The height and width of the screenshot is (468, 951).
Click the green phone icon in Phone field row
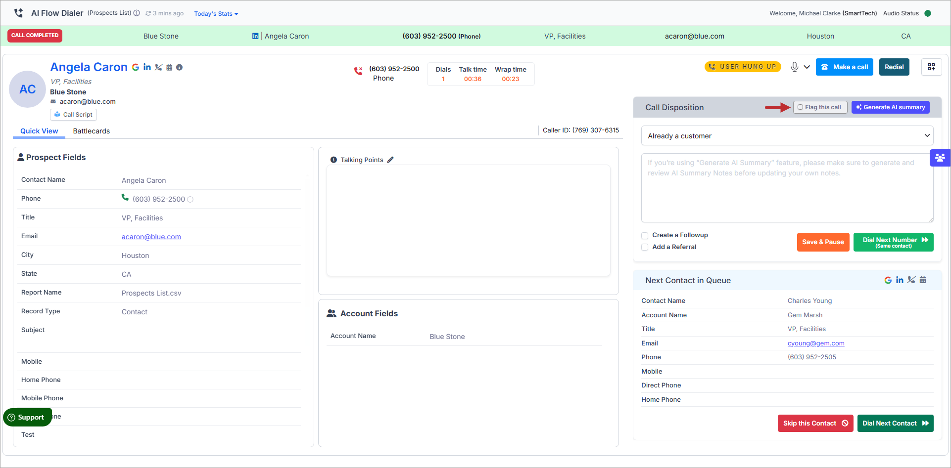point(125,198)
